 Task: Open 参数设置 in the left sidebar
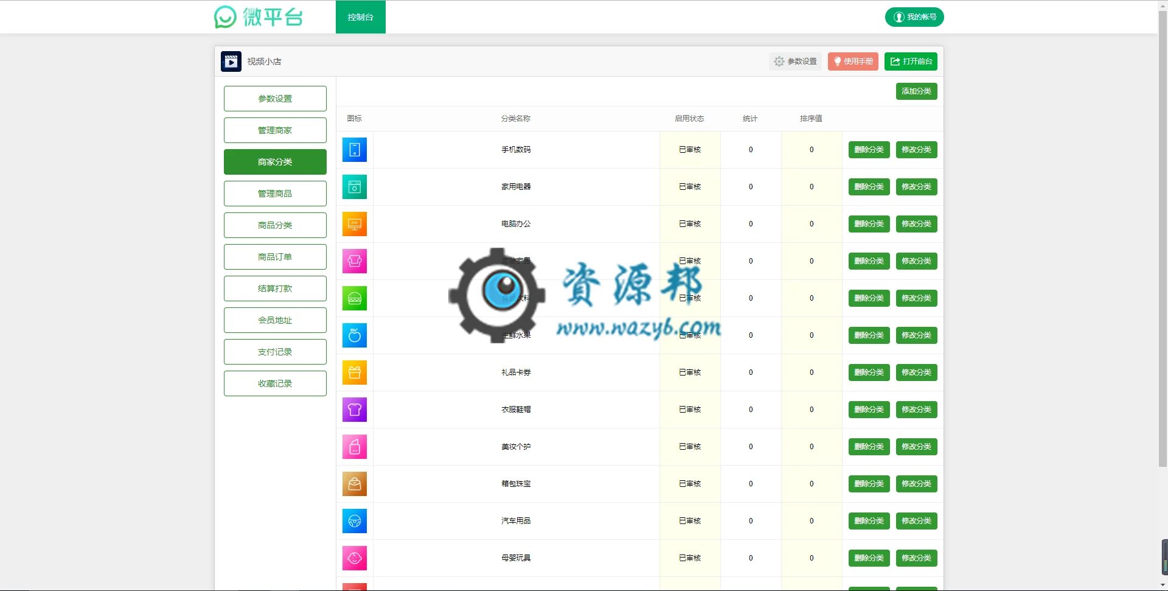click(275, 99)
